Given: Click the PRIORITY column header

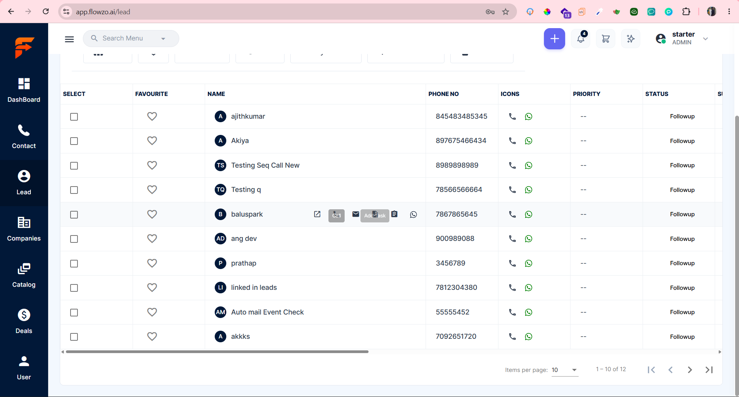Looking at the screenshot, I should 587,94.
